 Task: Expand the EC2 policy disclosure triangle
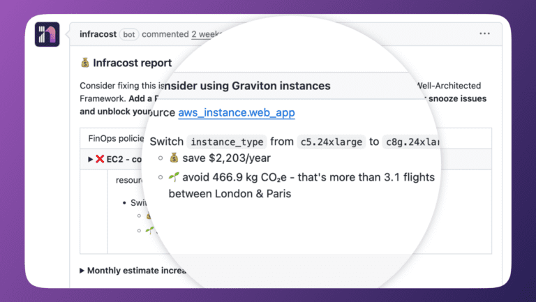click(x=90, y=159)
